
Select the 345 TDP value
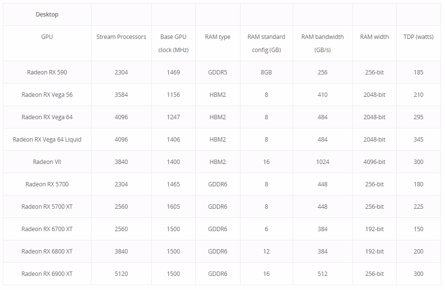click(418, 140)
